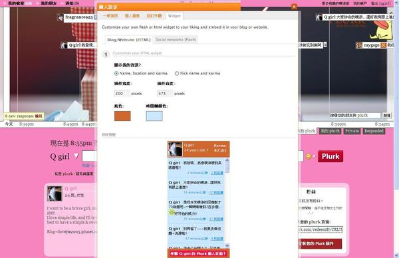The width and height of the screenshot is (399, 258).
Task: Open the second item in the top navigation bar
Action: (x=49, y=3)
